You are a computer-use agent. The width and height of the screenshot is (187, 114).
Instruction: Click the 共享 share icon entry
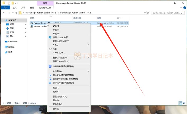pyautogui.click(x=50, y=49)
